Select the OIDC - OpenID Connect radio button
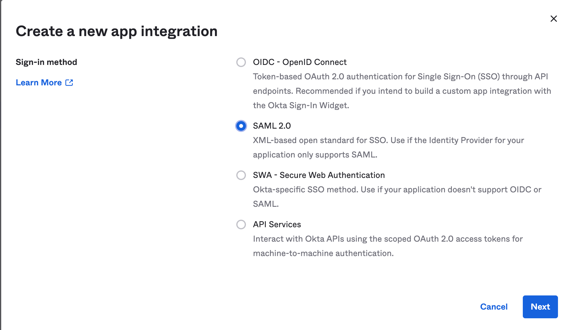This screenshot has height=330, width=570. point(241,62)
